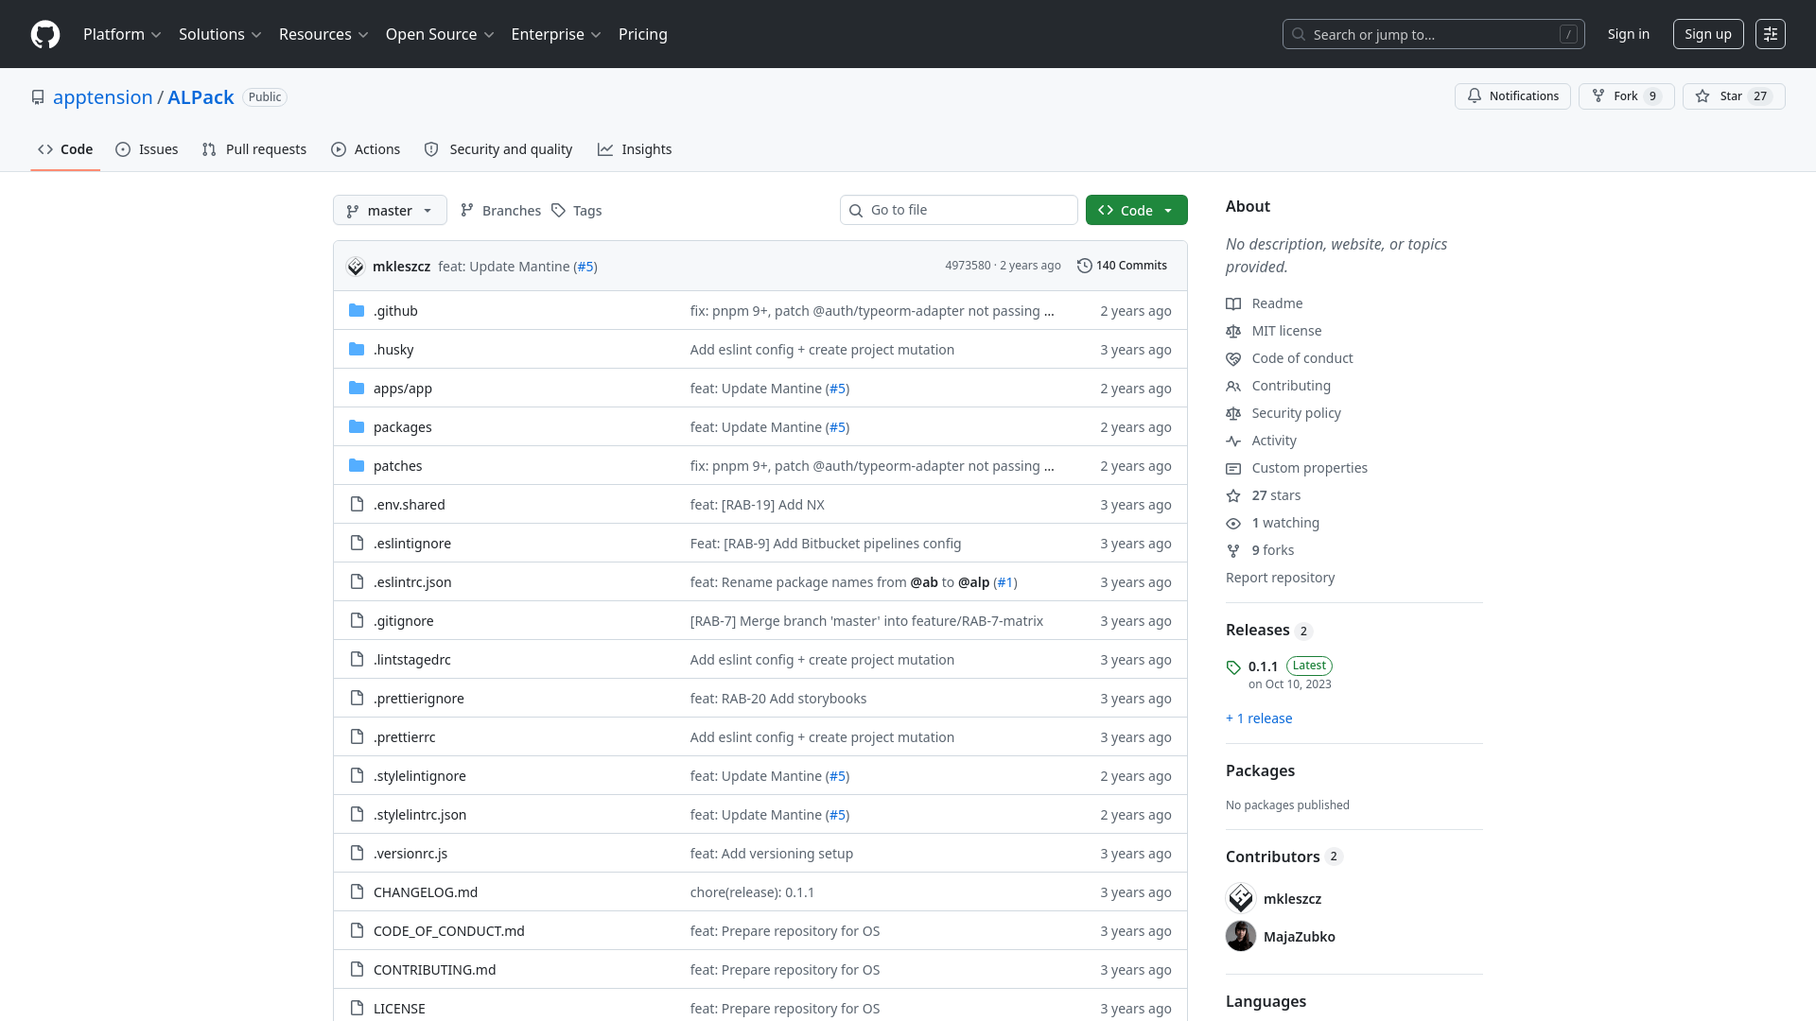Open the GitHub home logo

(x=45, y=34)
